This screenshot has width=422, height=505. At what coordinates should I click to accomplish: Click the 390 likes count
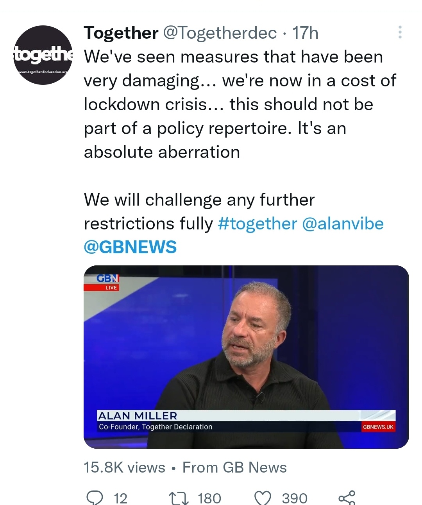point(295,498)
